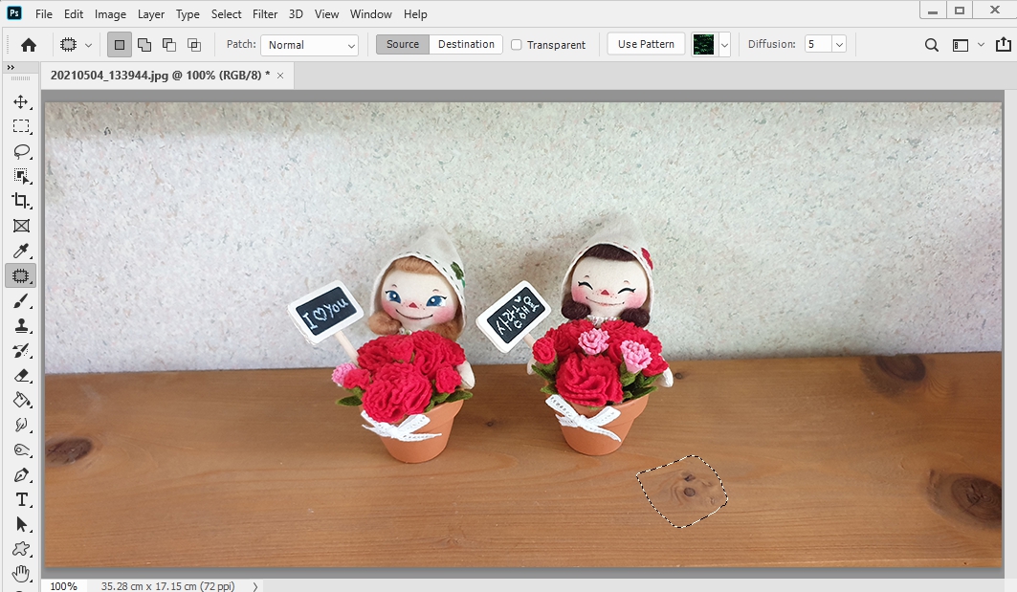
Task: Select the Object Selection tool
Action: pyautogui.click(x=21, y=176)
